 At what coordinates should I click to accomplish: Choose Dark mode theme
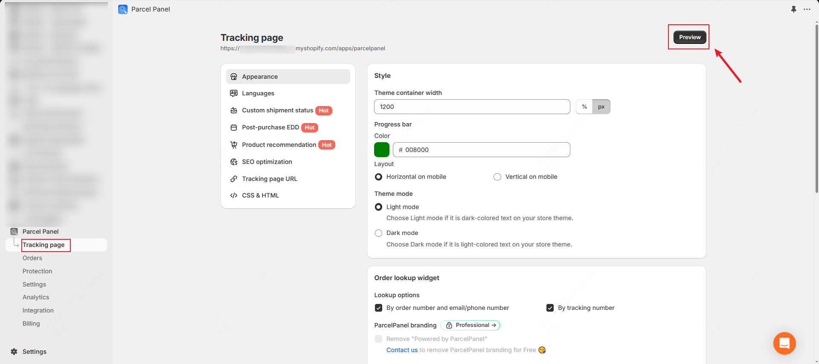(378, 233)
